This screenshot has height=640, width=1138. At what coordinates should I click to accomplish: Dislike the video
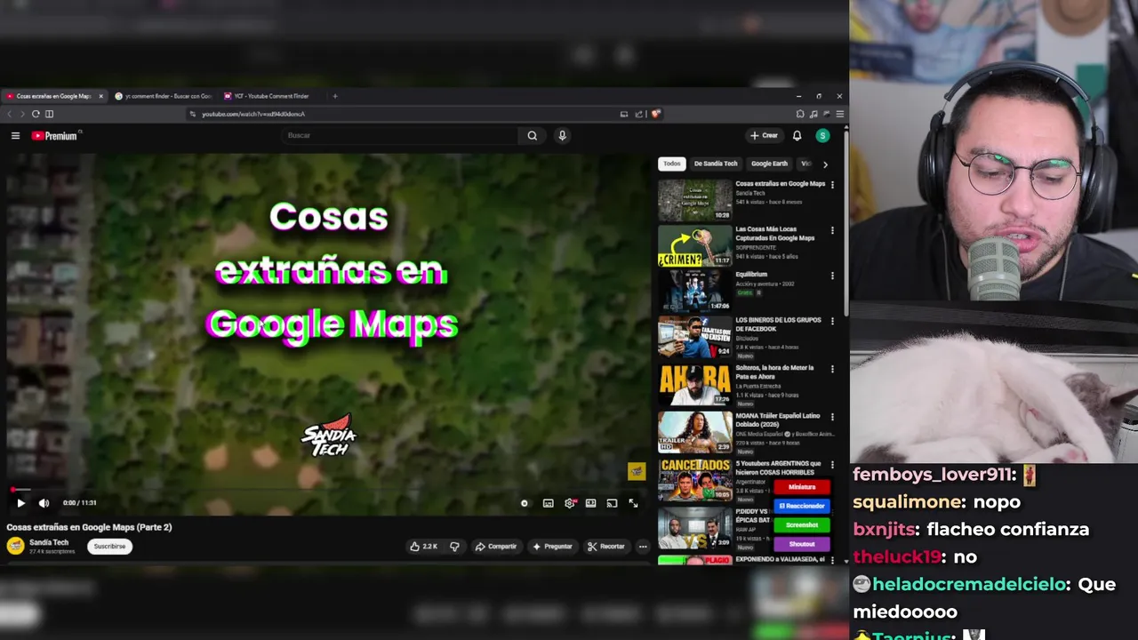click(x=454, y=547)
